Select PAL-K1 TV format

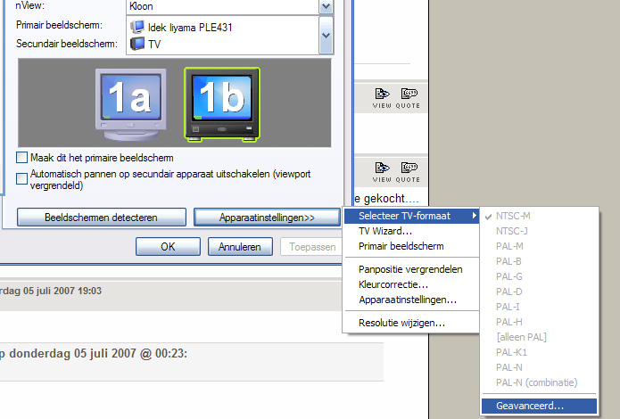(x=540, y=353)
